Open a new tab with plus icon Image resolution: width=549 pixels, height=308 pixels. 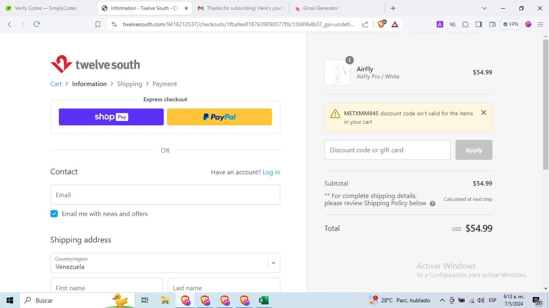click(x=393, y=8)
